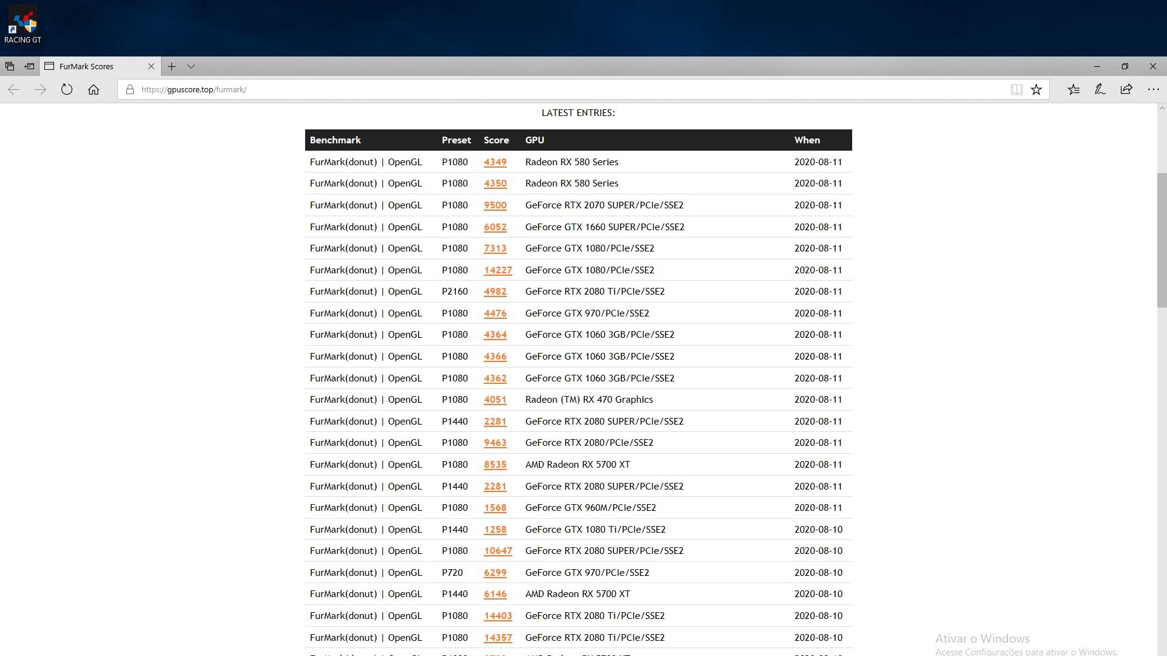This screenshot has width=1167, height=656.
Task: Click the browser forward arrow
Action: [x=40, y=89]
